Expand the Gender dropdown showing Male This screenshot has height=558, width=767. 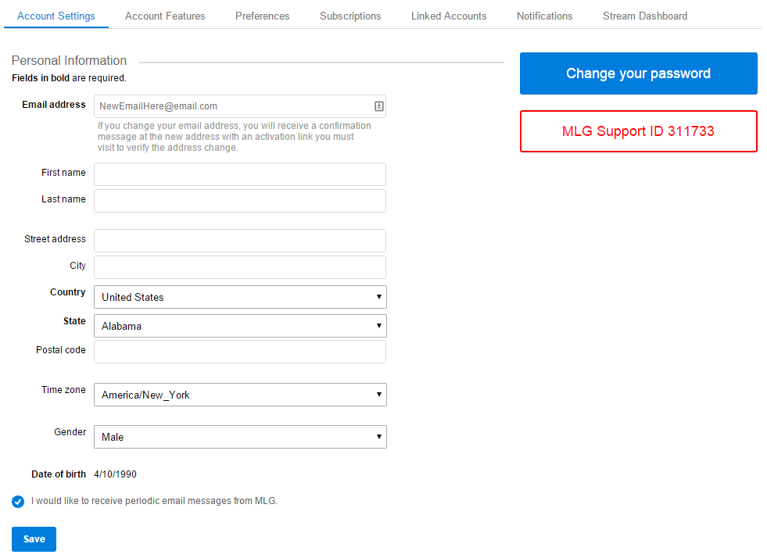pos(240,437)
